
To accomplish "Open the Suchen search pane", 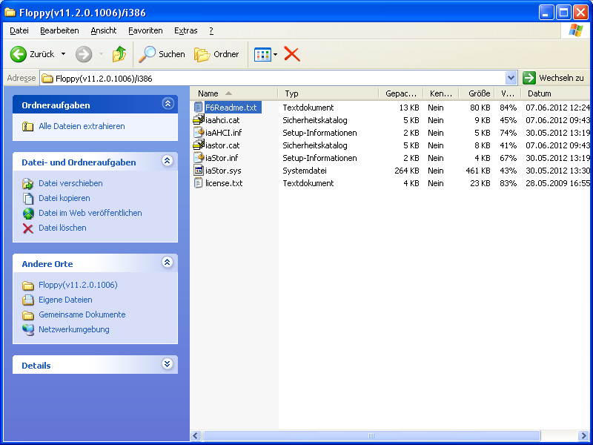I will (x=162, y=54).
